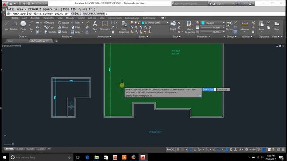
Task: Expand the Properties panel
Action: (204, 37)
